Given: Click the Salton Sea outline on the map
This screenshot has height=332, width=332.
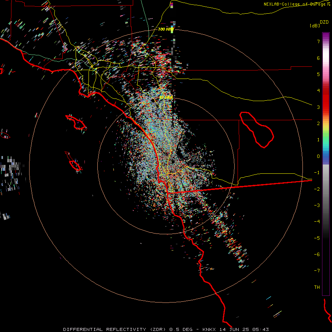Looking at the screenshot, I should pyautogui.click(x=256, y=129).
